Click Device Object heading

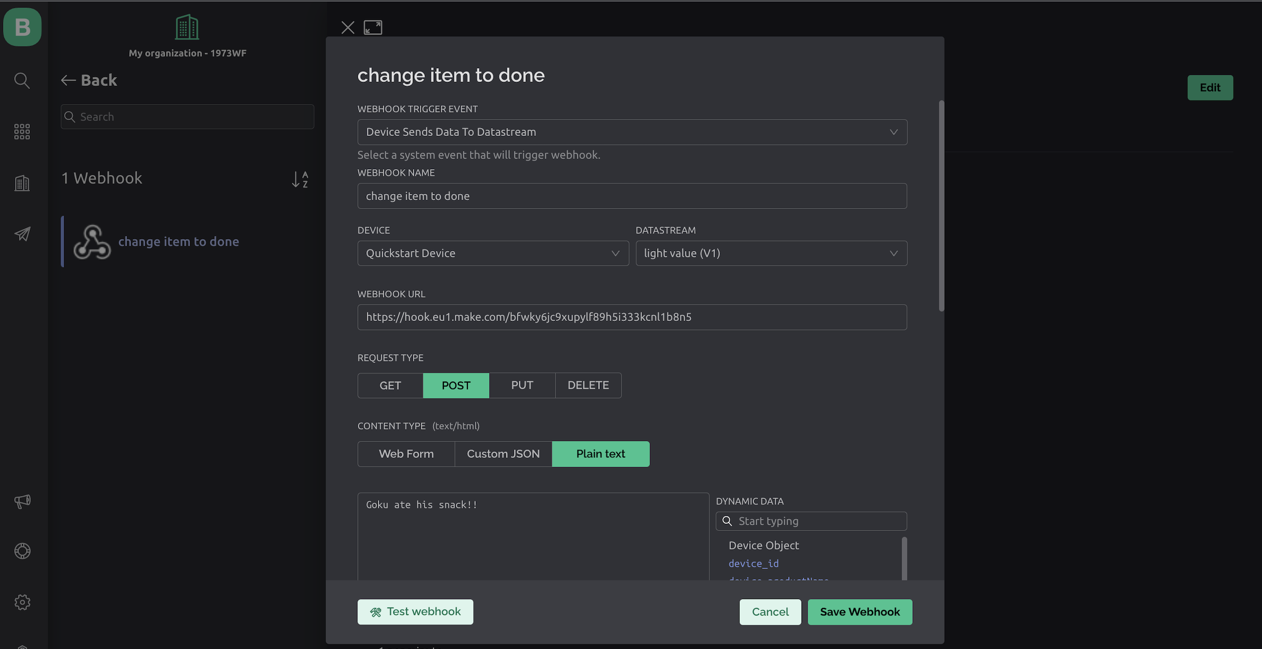(x=764, y=545)
